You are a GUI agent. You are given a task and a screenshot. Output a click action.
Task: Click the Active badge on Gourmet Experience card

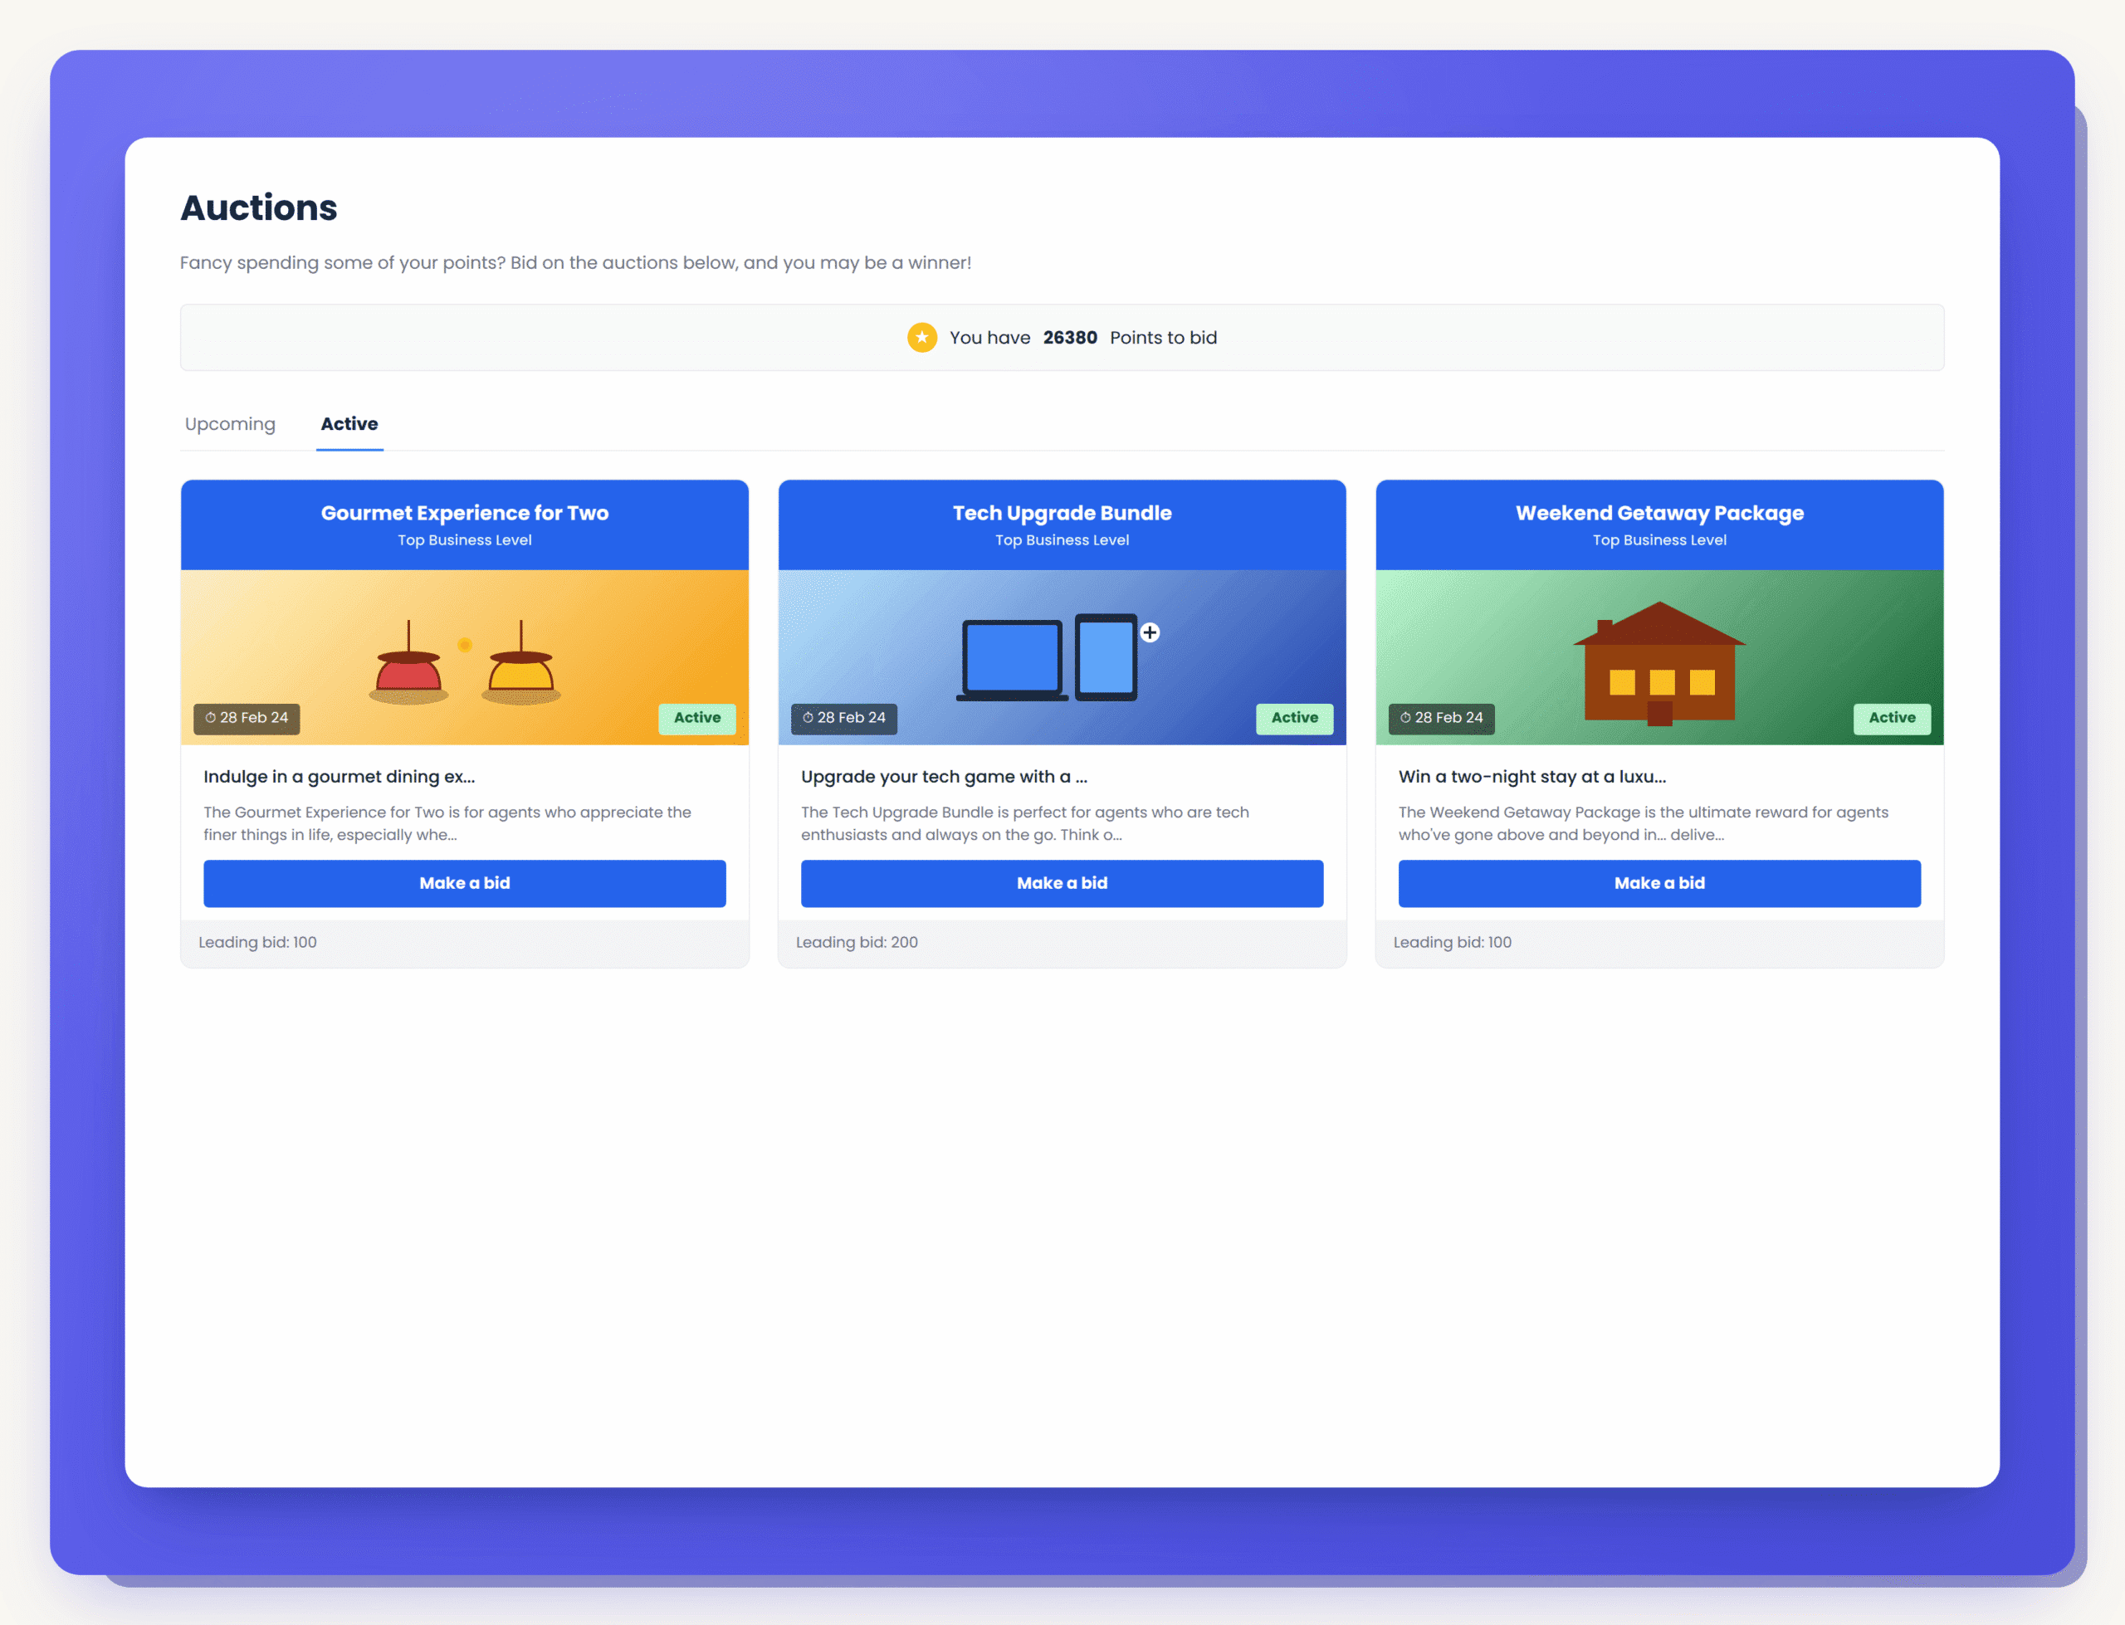(x=696, y=718)
